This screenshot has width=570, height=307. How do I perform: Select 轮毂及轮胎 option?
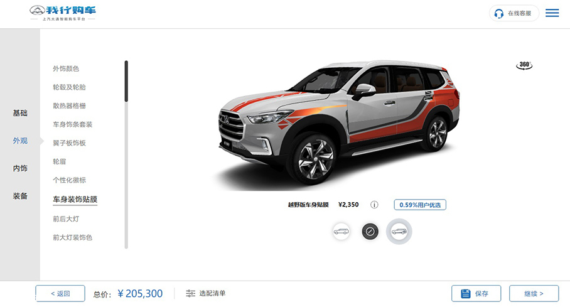click(69, 87)
